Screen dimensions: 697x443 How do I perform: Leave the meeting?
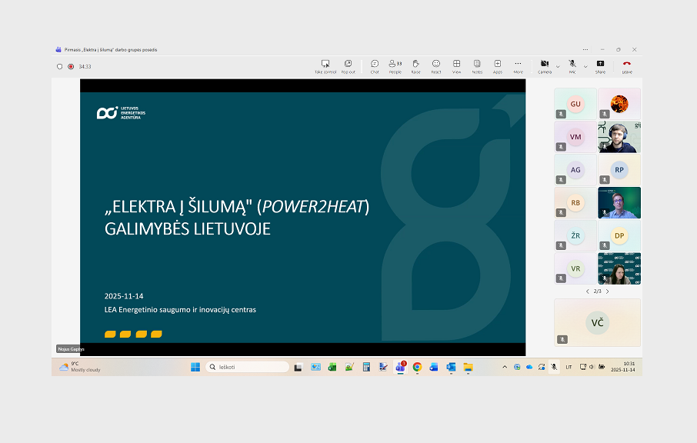(627, 65)
